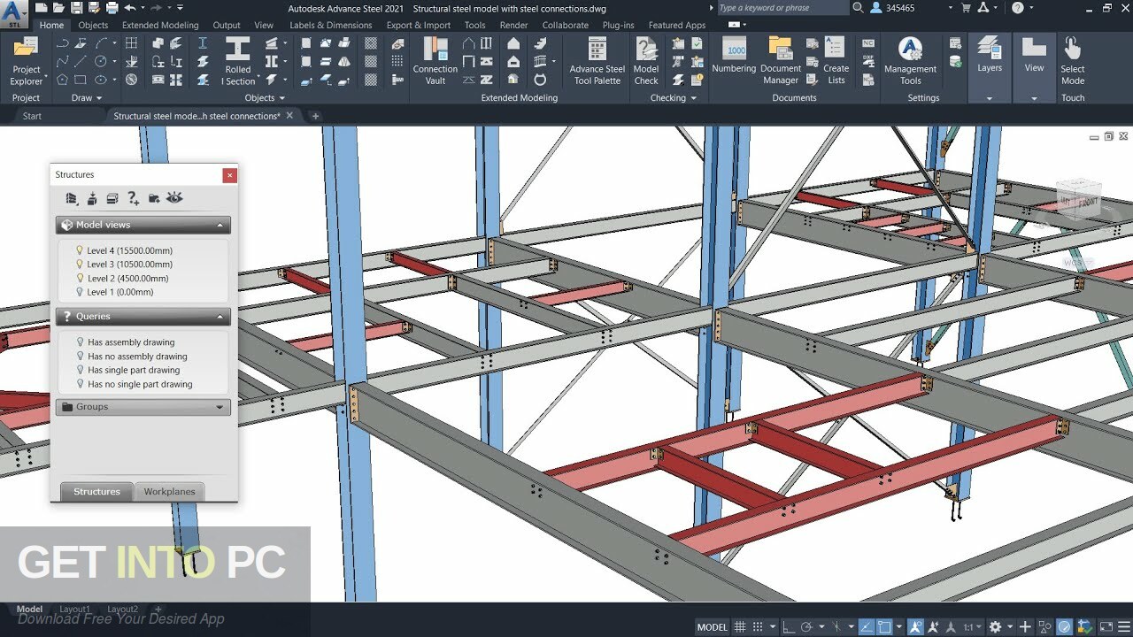1133x637 pixels.
Task: Click the keyword search field
Action: (x=782, y=8)
